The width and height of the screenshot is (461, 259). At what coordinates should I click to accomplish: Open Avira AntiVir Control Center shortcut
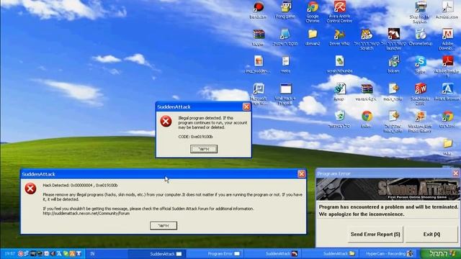click(x=339, y=12)
